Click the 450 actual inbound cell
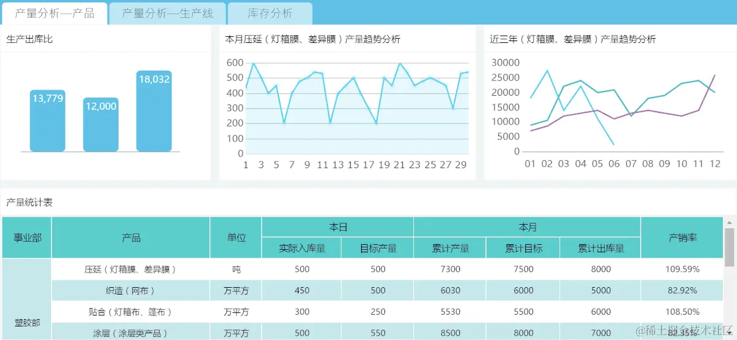This screenshot has width=737, height=340. tap(302, 290)
